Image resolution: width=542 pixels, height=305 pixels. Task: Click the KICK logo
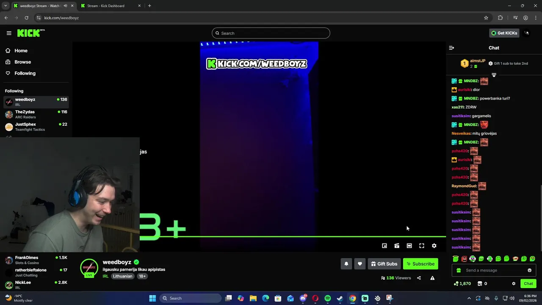[x=31, y=33]
